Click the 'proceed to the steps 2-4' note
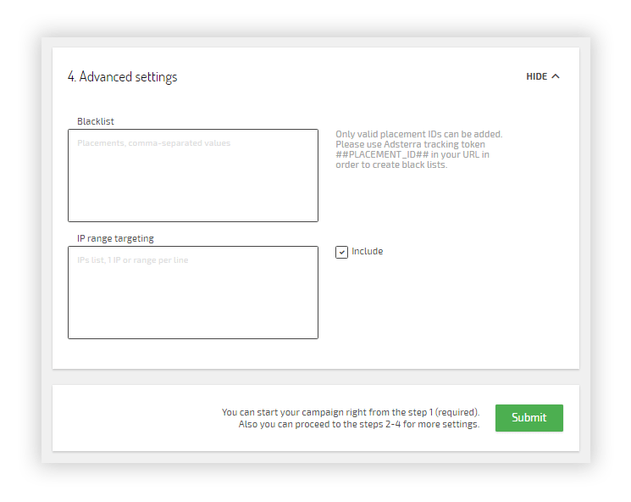Image resolution: width=631 pixels, height=502 pixels. [358, 424]
